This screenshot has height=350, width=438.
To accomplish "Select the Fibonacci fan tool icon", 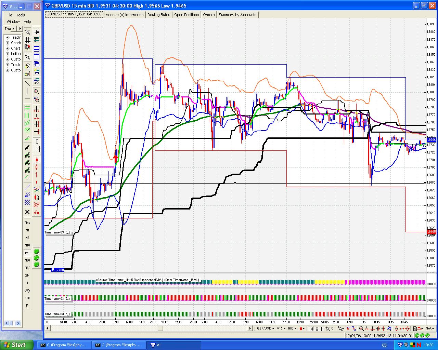I will [27, 195].
